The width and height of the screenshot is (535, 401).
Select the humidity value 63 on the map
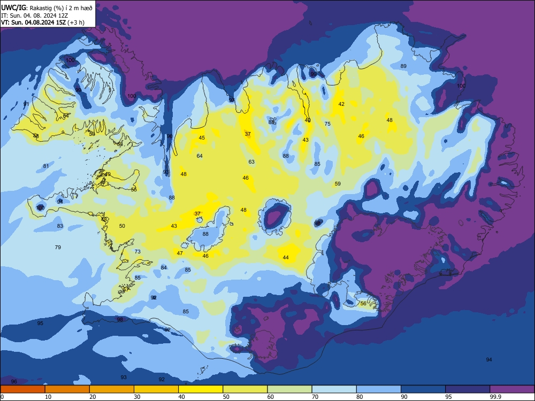251,161
